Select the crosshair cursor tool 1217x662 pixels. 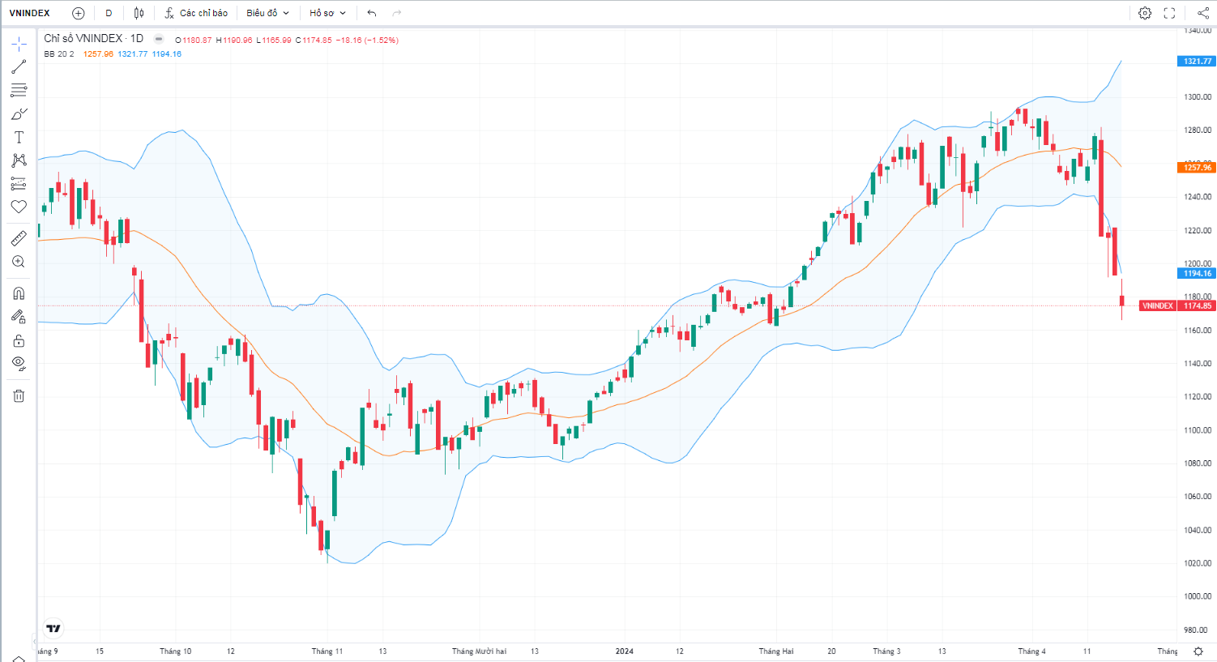pos(19,44)
